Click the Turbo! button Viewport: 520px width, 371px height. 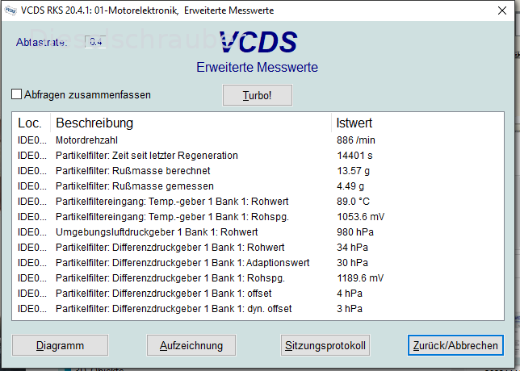click(258, 95)
